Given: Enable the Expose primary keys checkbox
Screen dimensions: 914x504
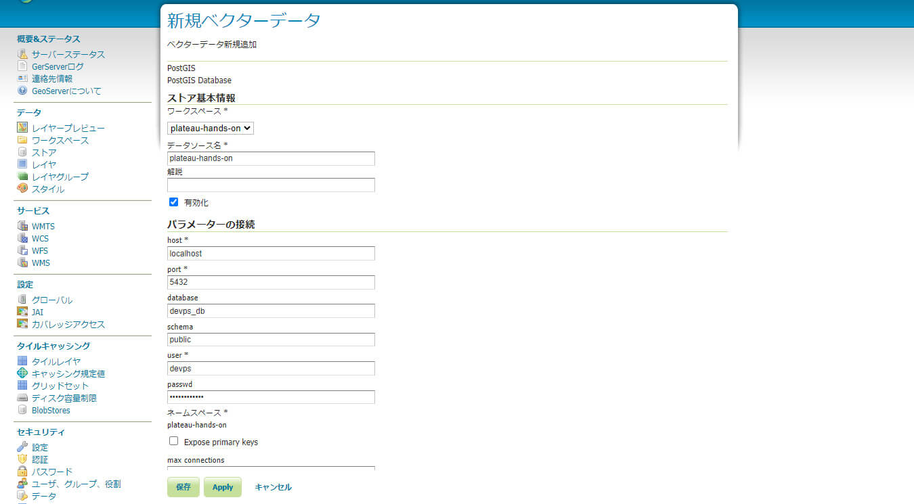Looking at the screenshot, I should pos(174,441).
